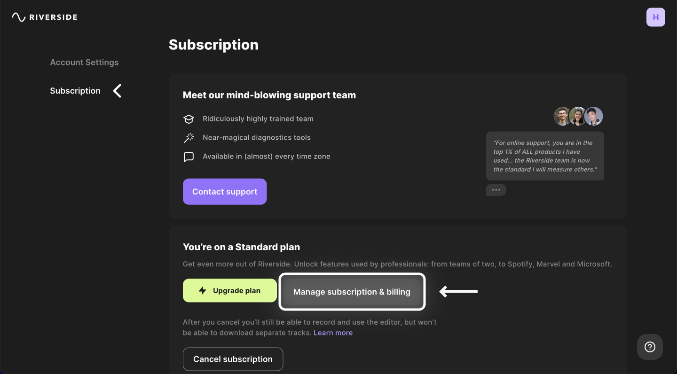Select Subscription in the sidebar
This screenshot has height=374, width=677.
coord(75,91)
